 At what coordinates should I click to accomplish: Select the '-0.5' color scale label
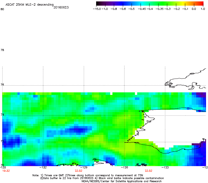(x=132, y=9)
